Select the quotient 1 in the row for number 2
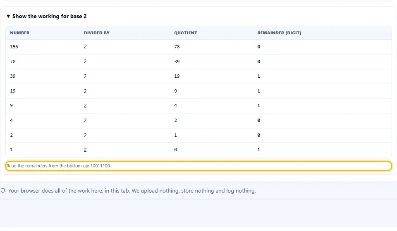This screenshot has width=397, height=231. 176,136
